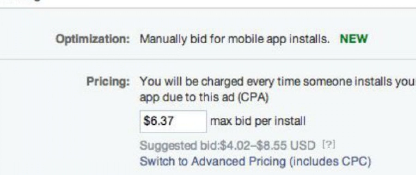416x175 pixels.
Task: Open the [?] suggested bid help icon
Action: [x=328, y=145]
